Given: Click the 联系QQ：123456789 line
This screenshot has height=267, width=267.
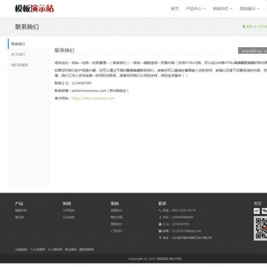Looking at the screenshot, I should (73, 83).
